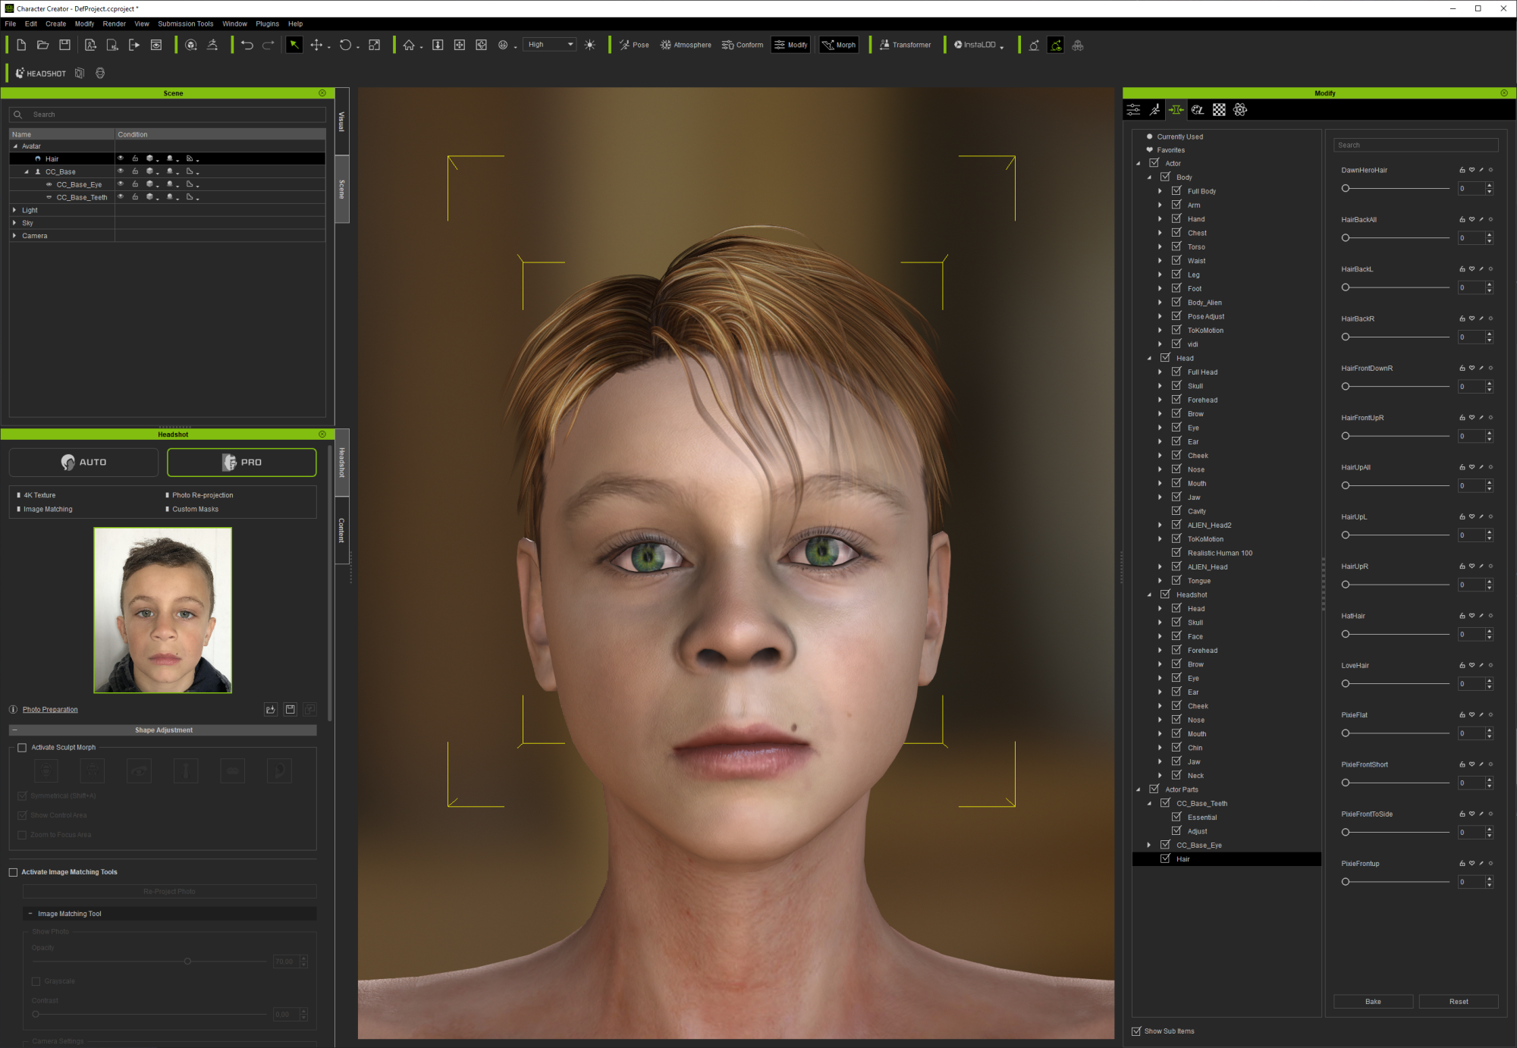Click the AUTO headshot mode button
1517x1048 pixels.
pos(83,462)
